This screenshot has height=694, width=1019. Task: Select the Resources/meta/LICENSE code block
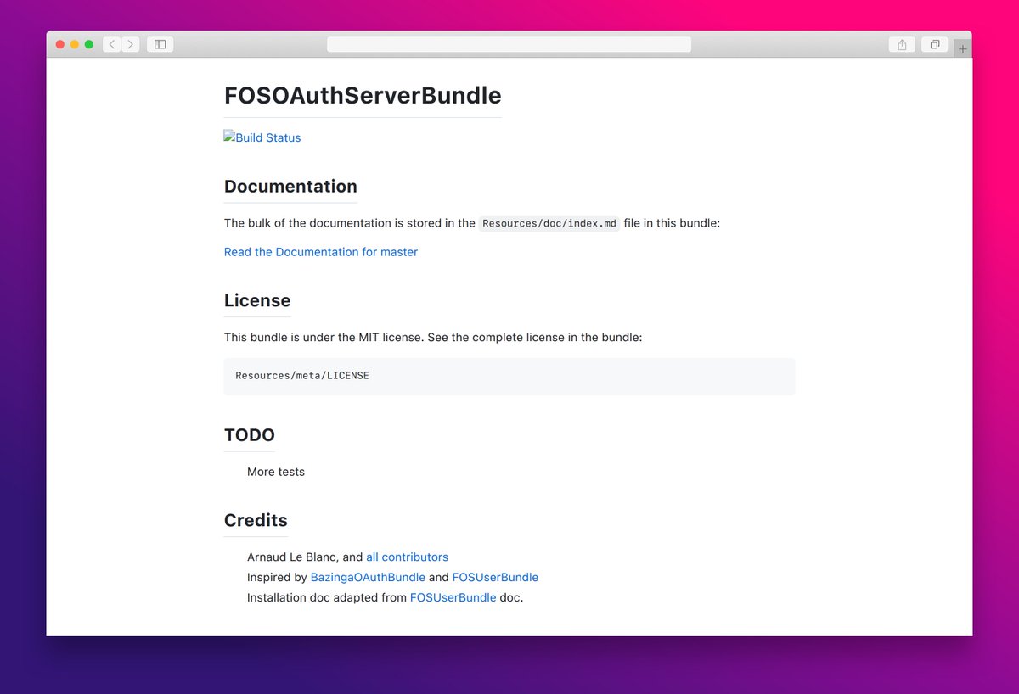pyautogui.click(x=301, y=375)
